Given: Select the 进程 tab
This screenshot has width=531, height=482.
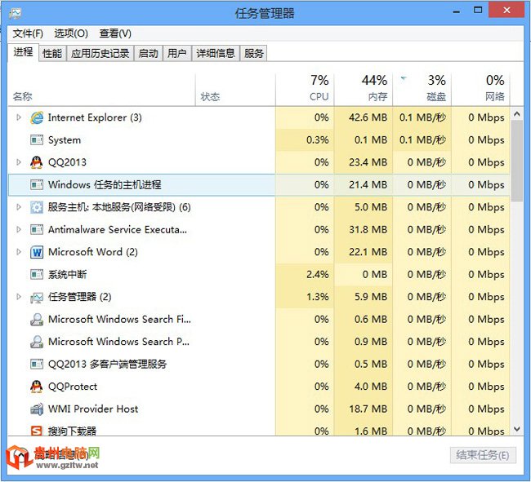Looking at the screenshot, I should (x=23, y=52).
